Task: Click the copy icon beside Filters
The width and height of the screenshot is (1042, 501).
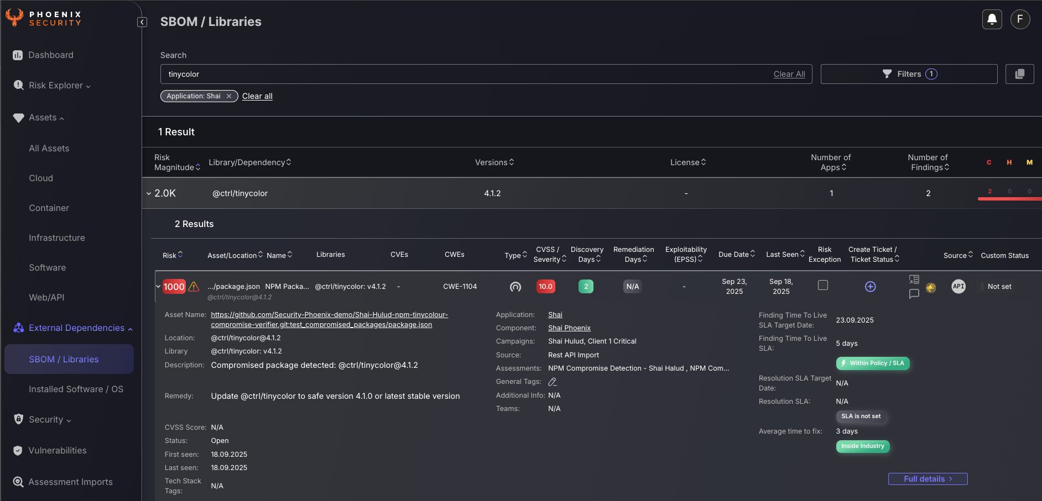Action: coord(1019,74)
